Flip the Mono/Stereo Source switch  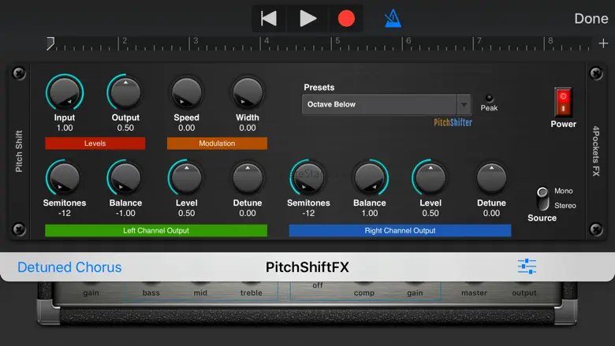(x=542, y=198)
